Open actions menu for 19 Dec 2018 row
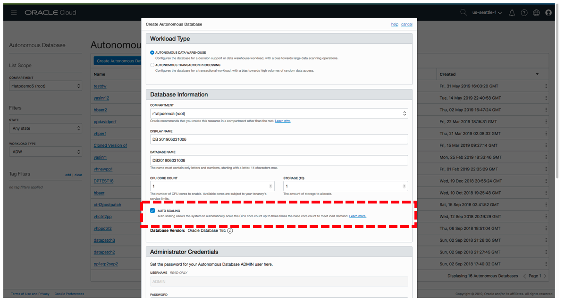565x305 pixels. coord(546,181)
